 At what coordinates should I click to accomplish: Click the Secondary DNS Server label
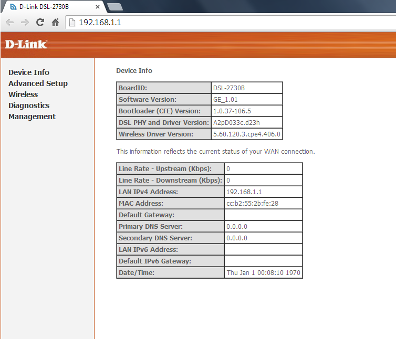coord(155,238)
